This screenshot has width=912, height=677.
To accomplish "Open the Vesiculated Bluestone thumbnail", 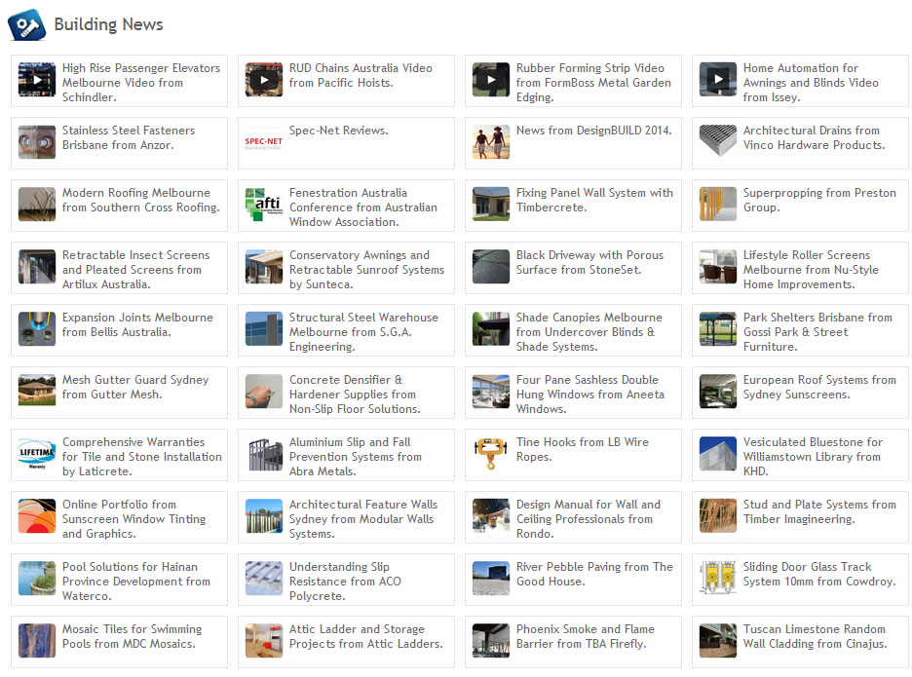I will (718, 453).
